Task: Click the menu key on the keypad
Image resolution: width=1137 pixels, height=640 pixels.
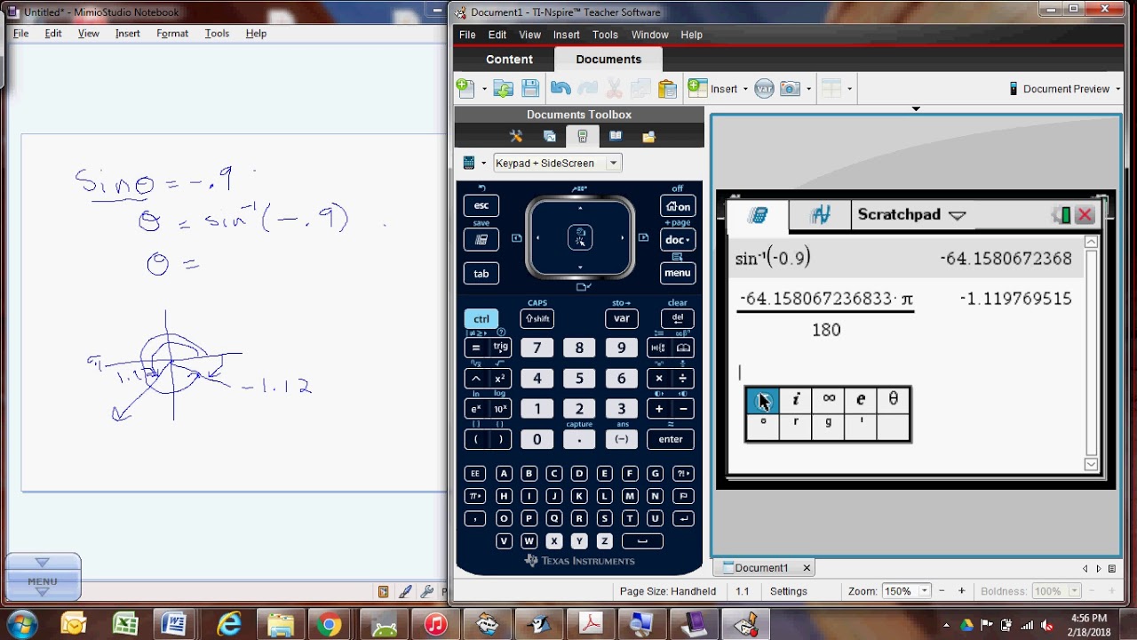Action: click(x=677, y=273)
